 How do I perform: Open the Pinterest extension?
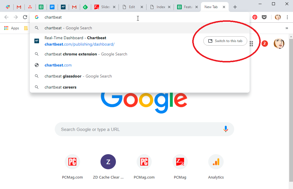pos(255,17)
